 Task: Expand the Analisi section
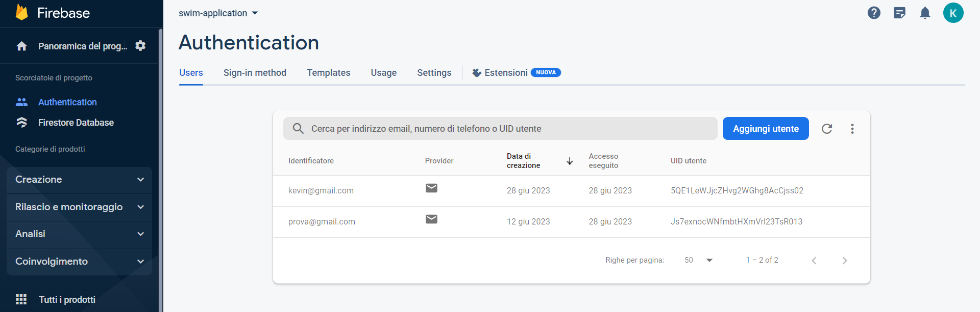coord(80,234)
